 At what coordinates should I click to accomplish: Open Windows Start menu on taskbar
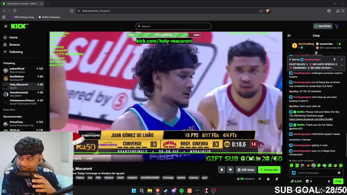(134, 191)
